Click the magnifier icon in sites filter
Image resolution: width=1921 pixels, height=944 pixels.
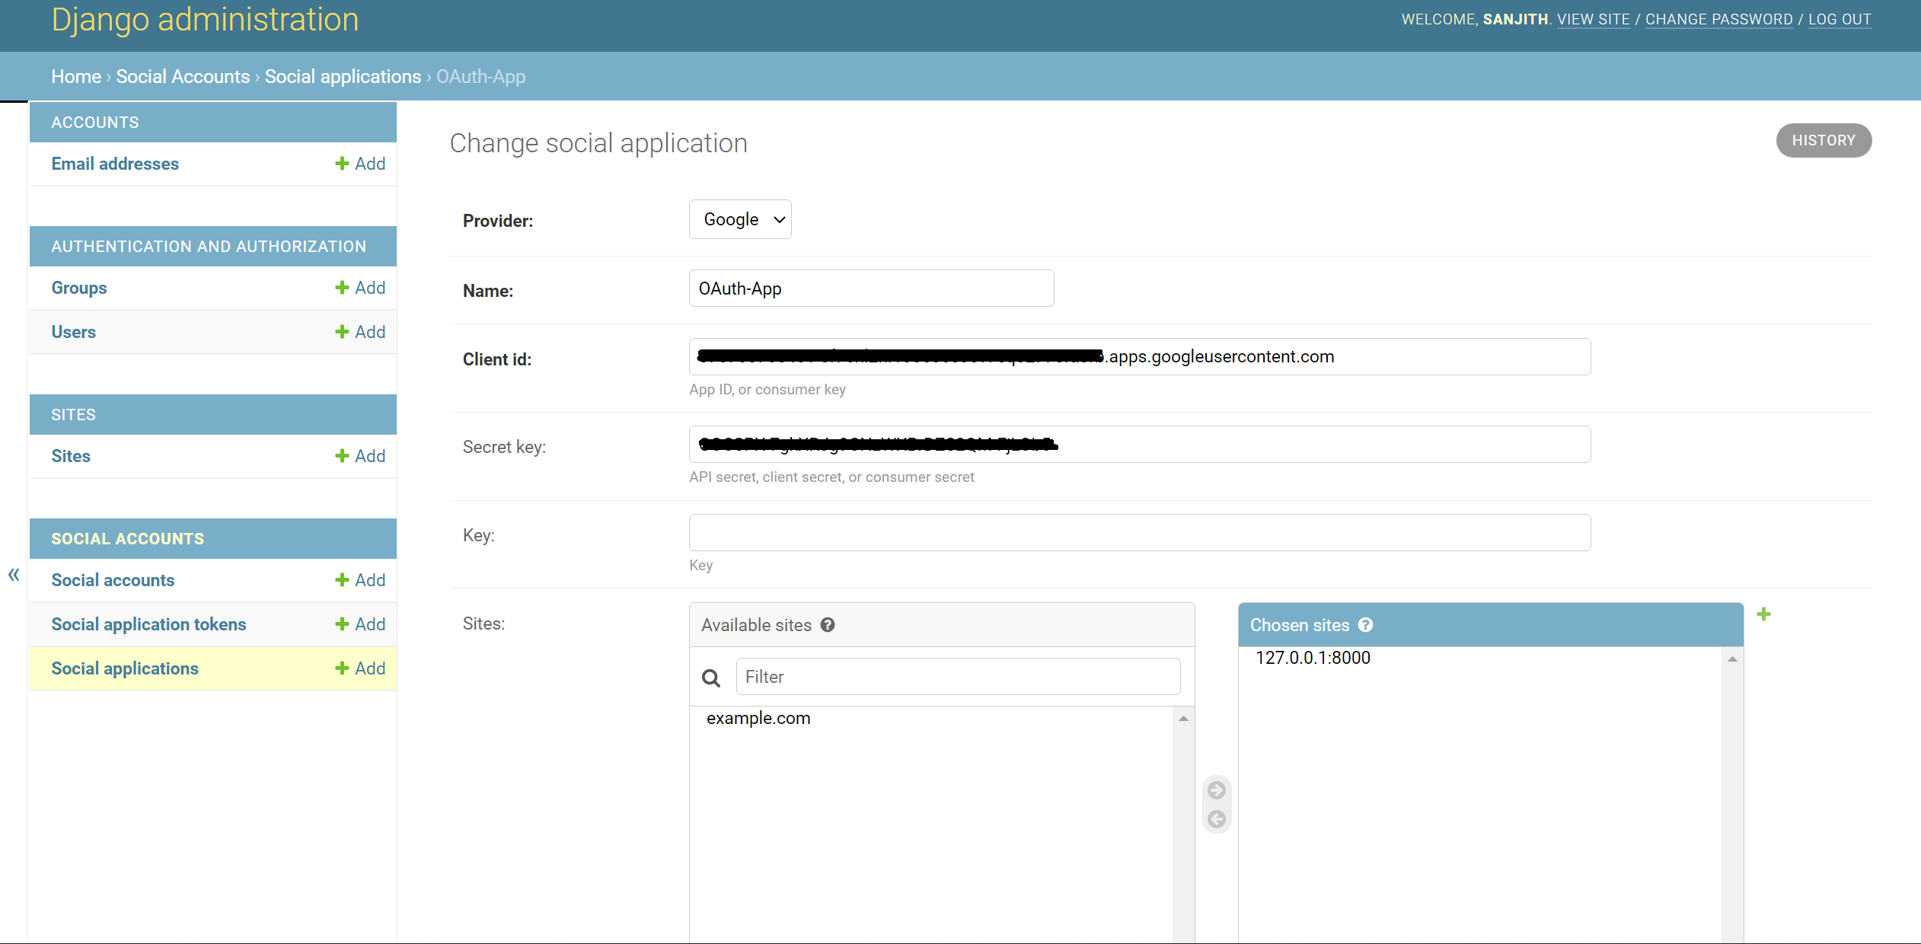711,678
